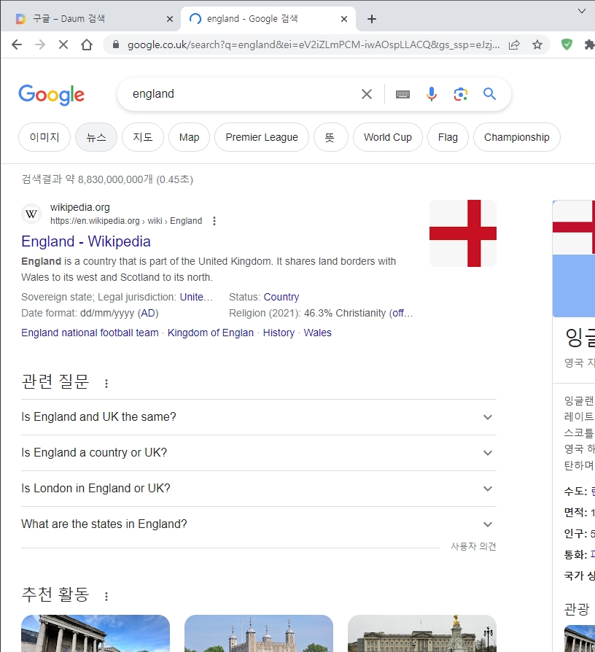This screenshot has height=652, width=595.
Task: Open the three-dot menu next to 추천 활동
Action: pyautogui.click(x=106, y=595)
